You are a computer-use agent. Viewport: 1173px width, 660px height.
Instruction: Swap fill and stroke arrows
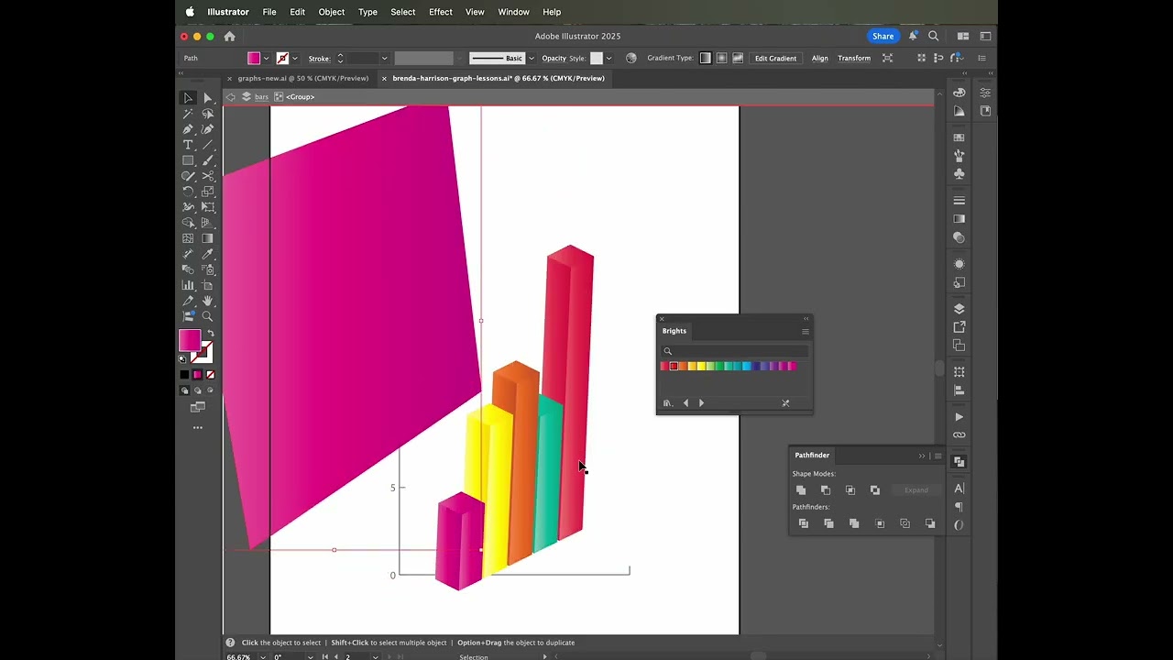(x=211, y=334)
